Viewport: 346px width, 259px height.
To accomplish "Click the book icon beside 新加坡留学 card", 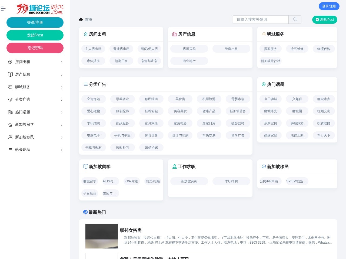I will pyautogui.click(x=85, y=166).
